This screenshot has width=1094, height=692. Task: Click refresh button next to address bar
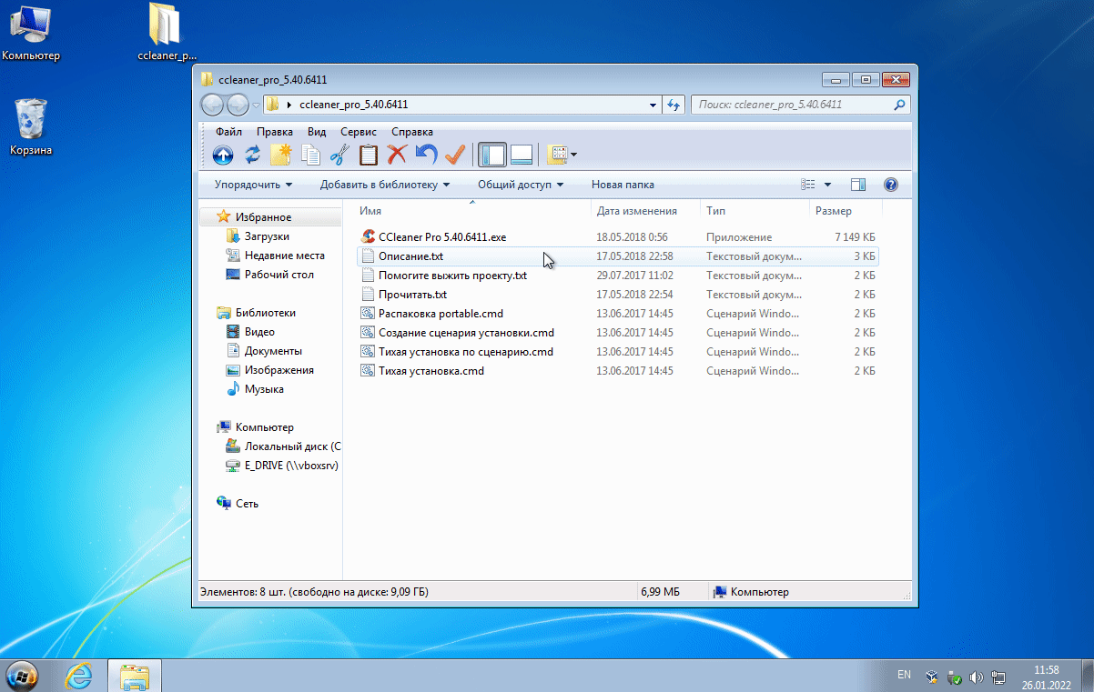click(x=674, y=105)
